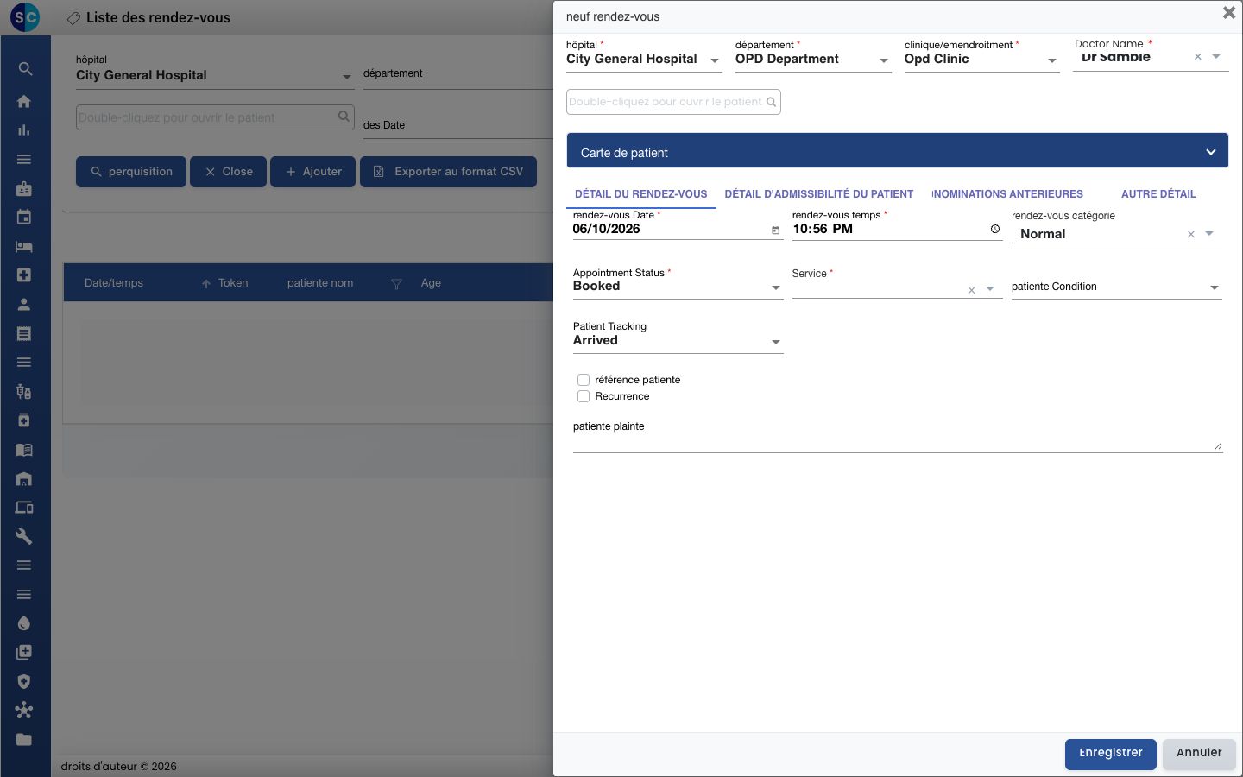Switch to AUTRE DÉTAIL tab
Viewport: 1243px width, 777px height.
[x=1158, y=194]
